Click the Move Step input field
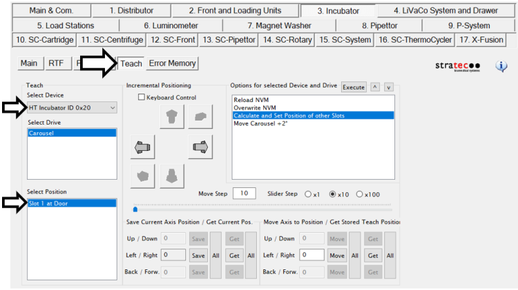 [x=244, y=194]
